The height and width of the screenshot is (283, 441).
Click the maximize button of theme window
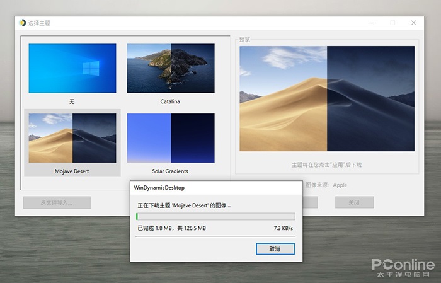coord(392,23)
